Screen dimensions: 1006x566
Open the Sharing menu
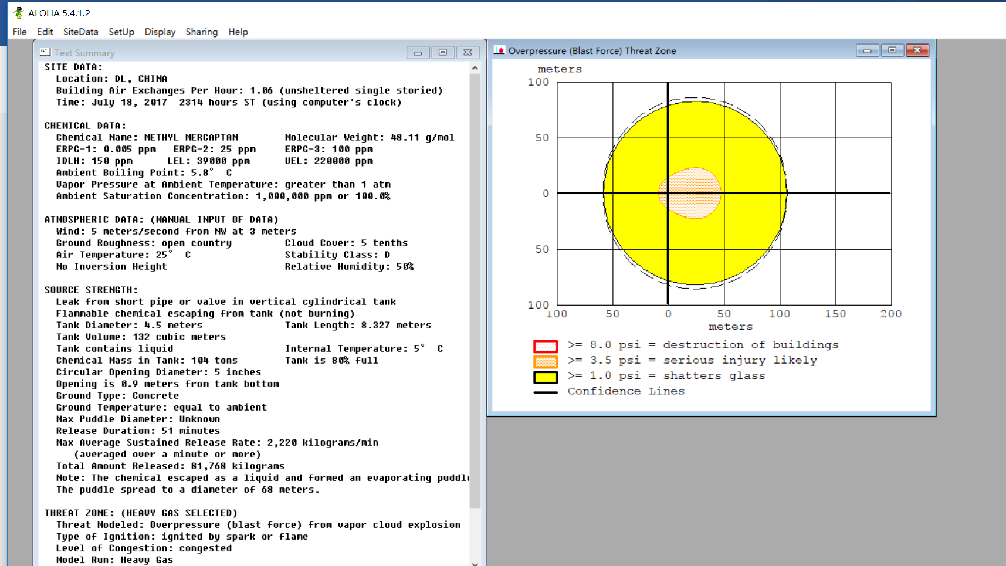(201, 32)
